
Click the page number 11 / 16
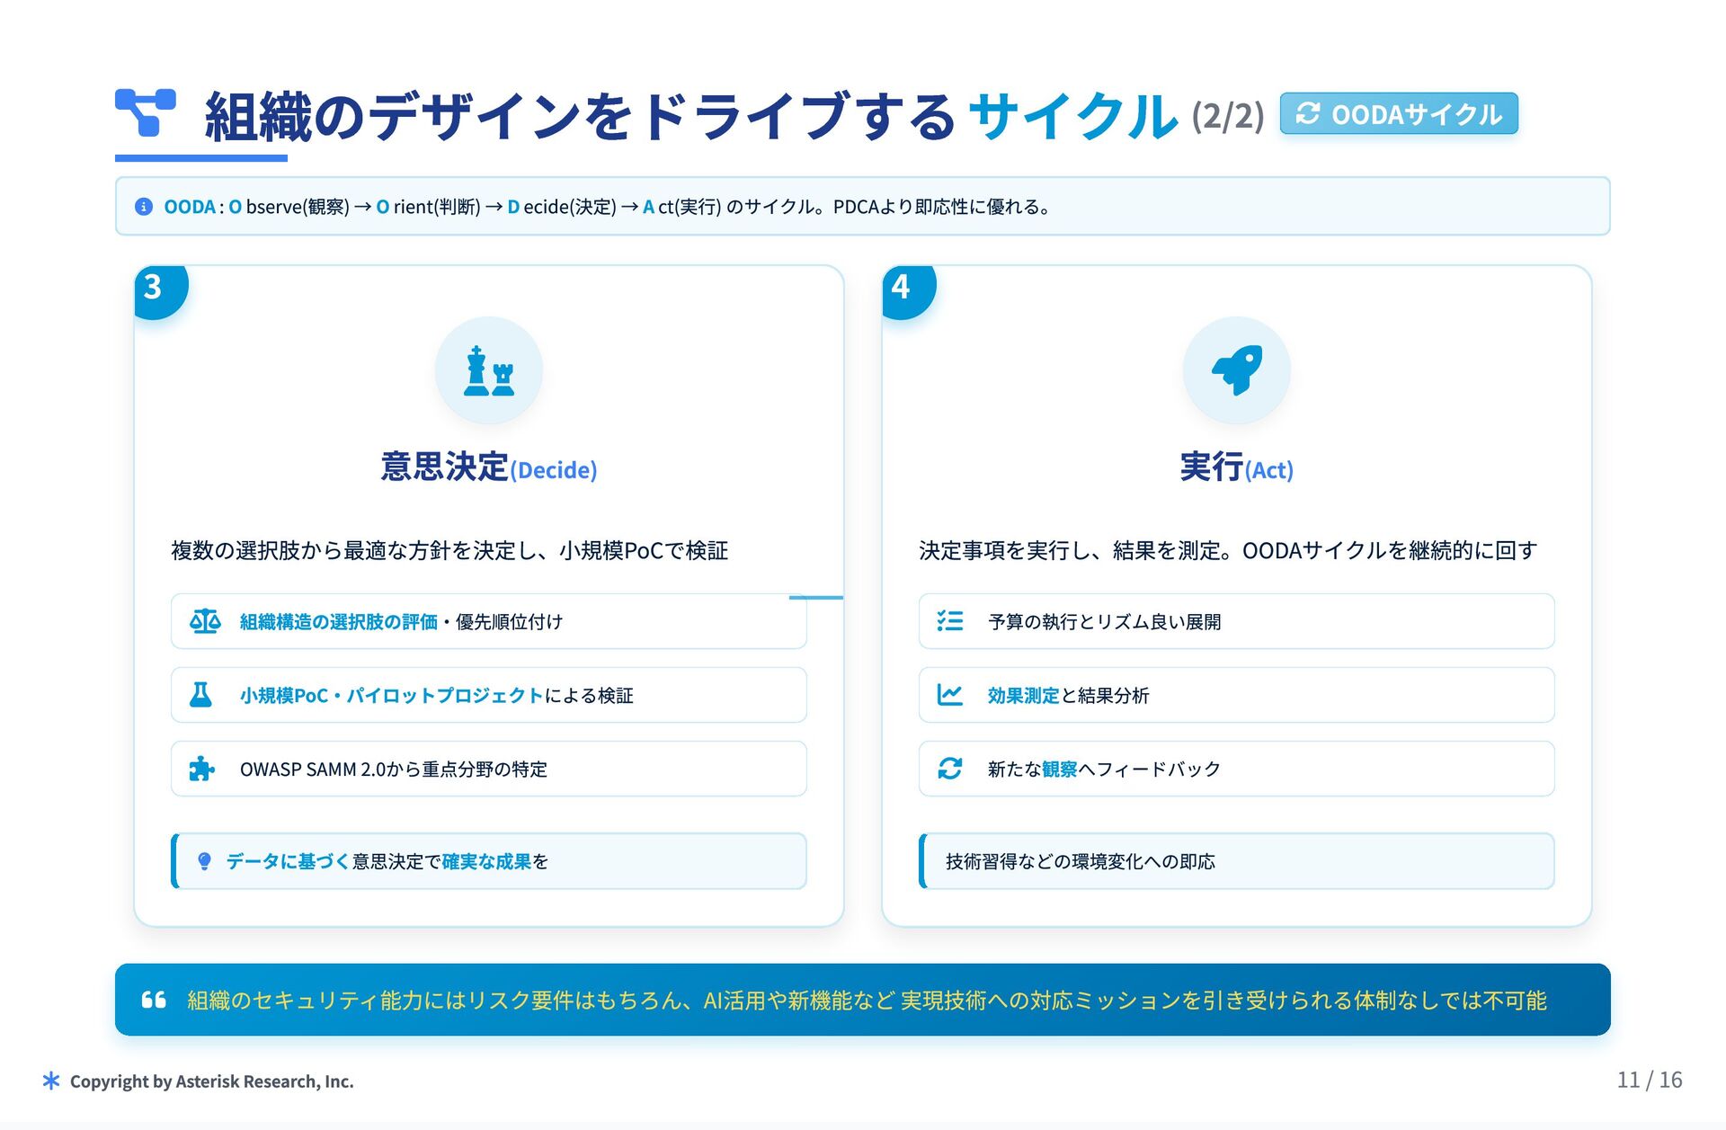pyautogui.click(x=1649, y=1080)
